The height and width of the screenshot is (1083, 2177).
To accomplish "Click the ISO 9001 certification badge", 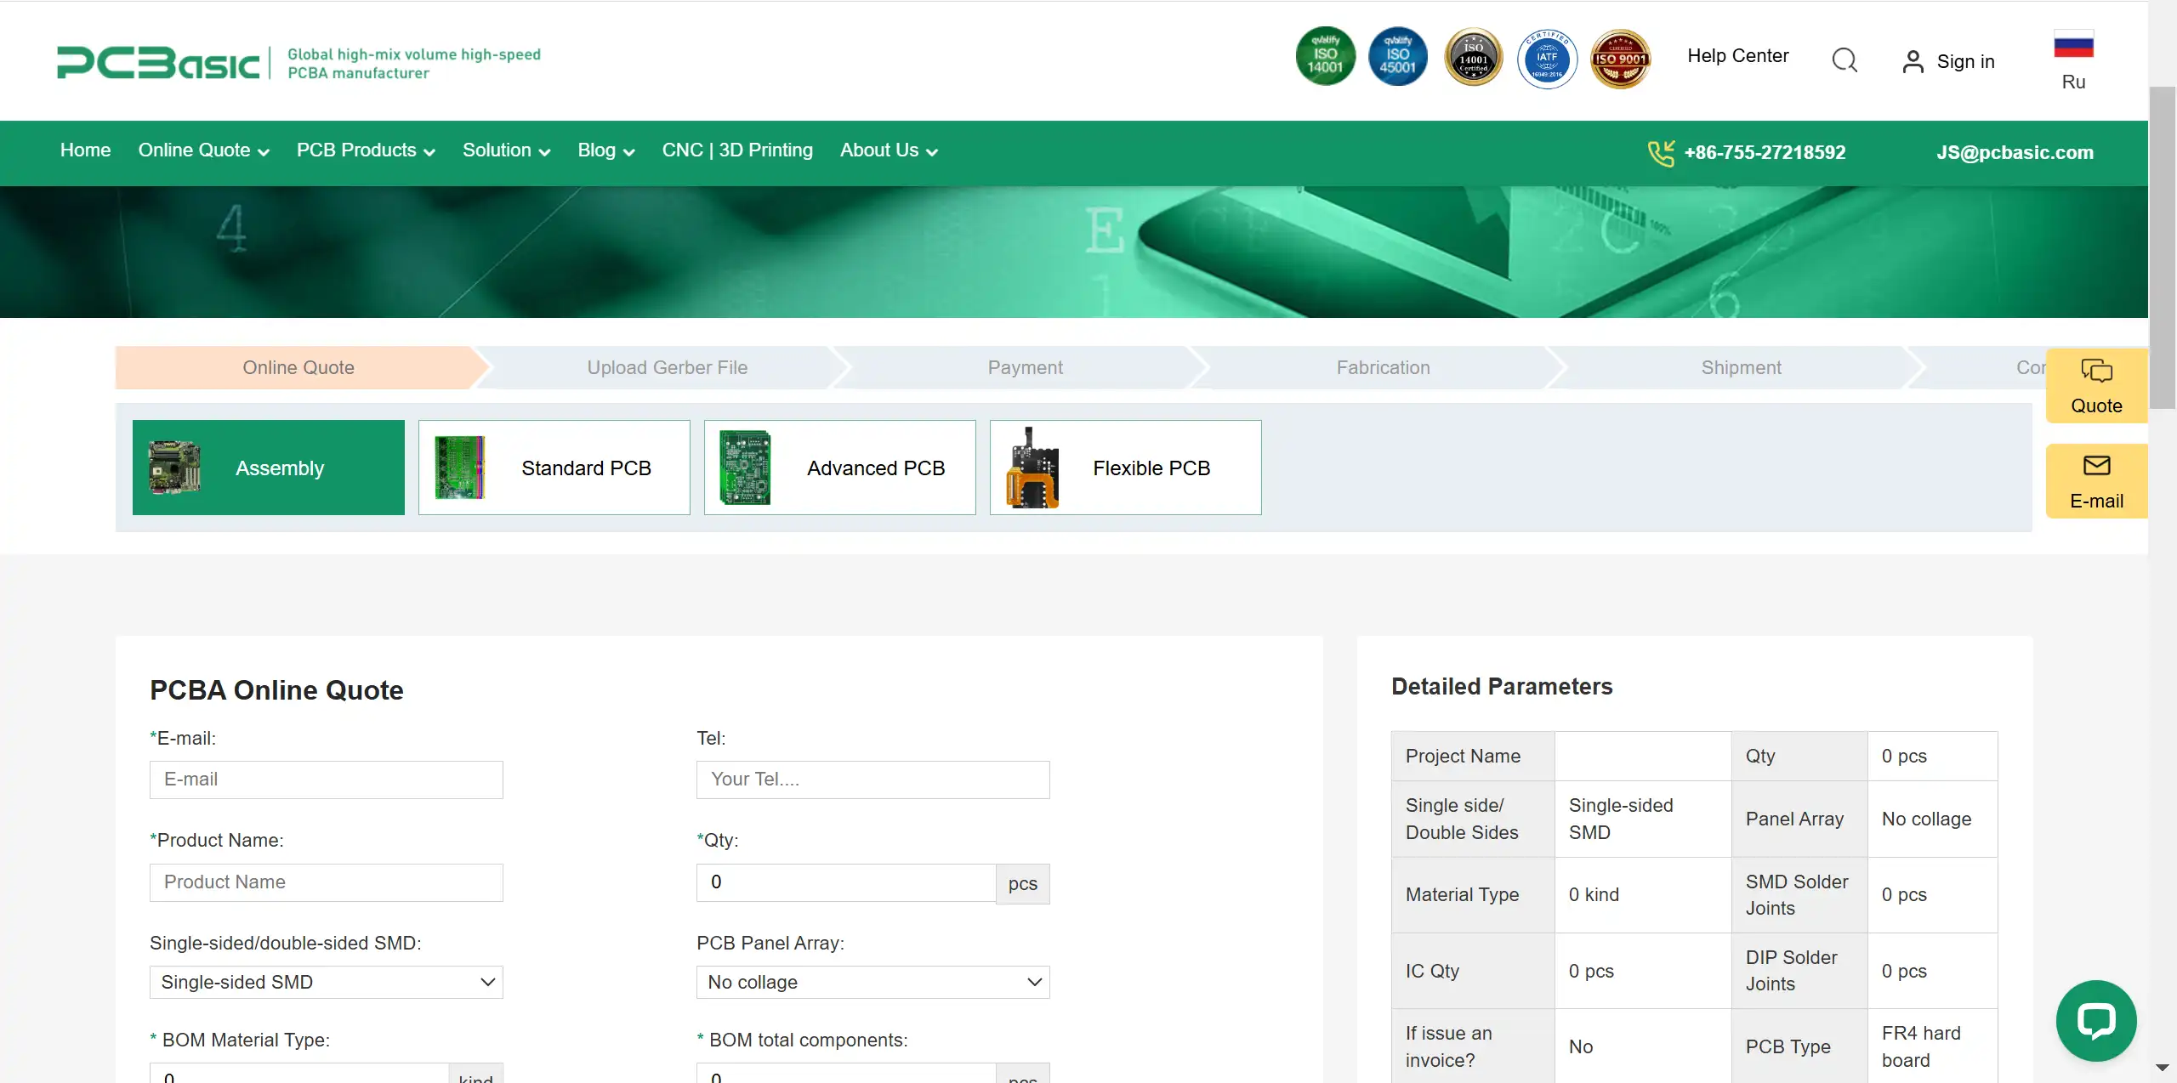I will coord(1620,59).
